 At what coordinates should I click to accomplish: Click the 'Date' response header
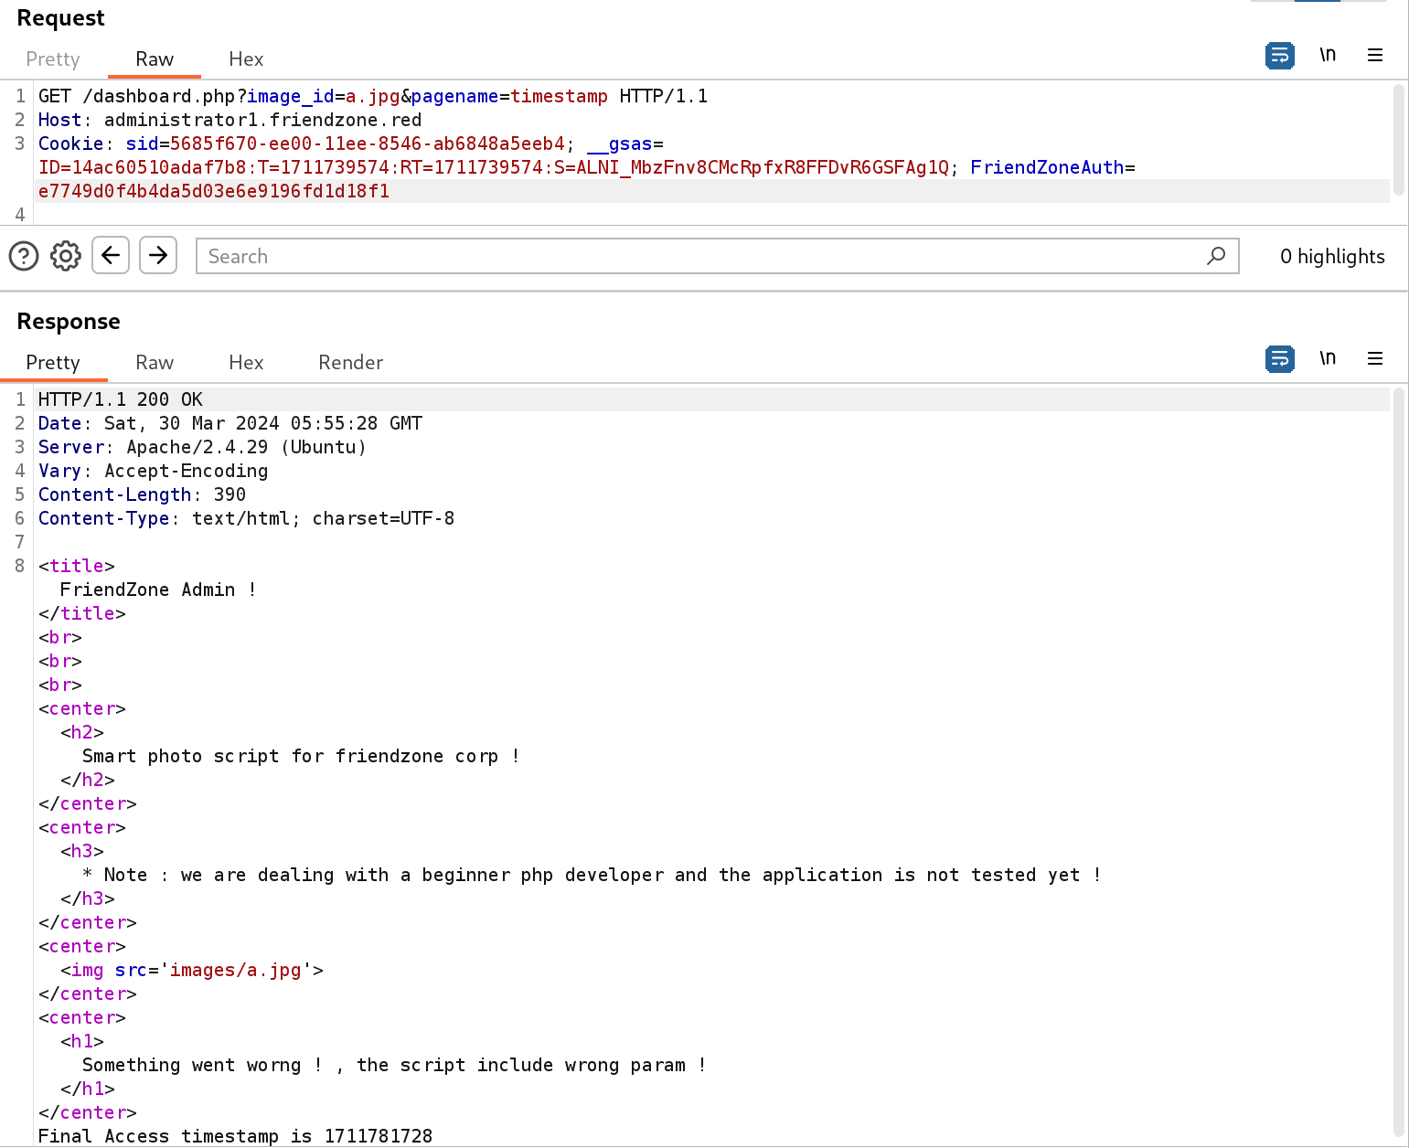(60, 423)
